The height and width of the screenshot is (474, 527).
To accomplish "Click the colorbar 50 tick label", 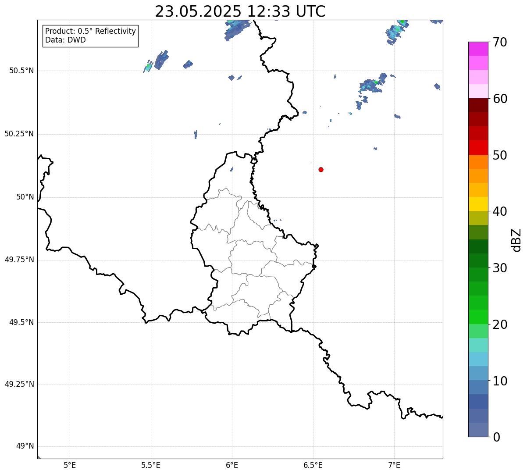I will [x=500, y=155].
